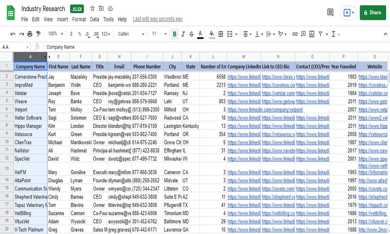The image size is (390, 234).
Task: Open the font size 11 dropdown
Action: pyautogui.click(x=159, y=34)
